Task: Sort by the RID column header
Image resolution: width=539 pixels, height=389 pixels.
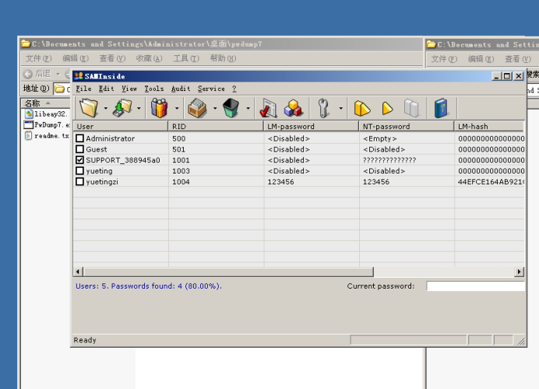Action: click(x=216, y=126)
